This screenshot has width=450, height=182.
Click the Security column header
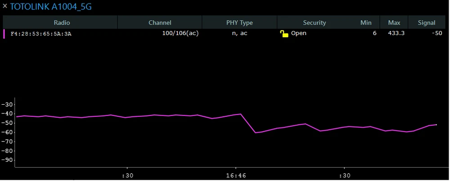[314, 22]
